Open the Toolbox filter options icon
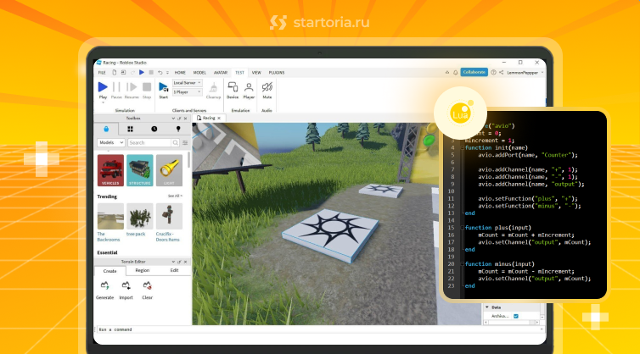Screen dimensions: 640x354 click(185, 142)
